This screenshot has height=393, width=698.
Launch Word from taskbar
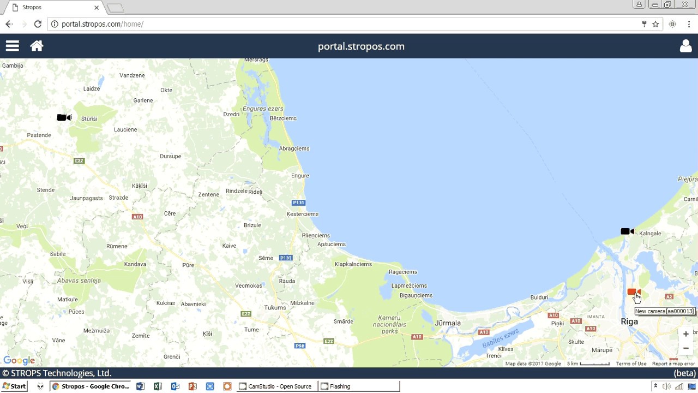click(140, 386)
